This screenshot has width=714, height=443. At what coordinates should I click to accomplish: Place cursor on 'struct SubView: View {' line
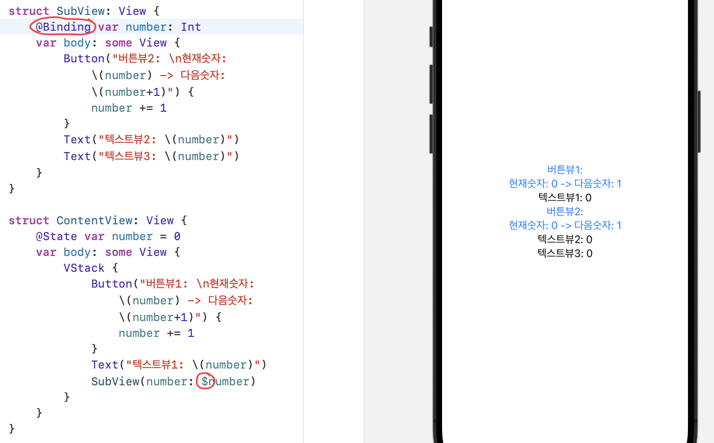(x=84, y=11)
